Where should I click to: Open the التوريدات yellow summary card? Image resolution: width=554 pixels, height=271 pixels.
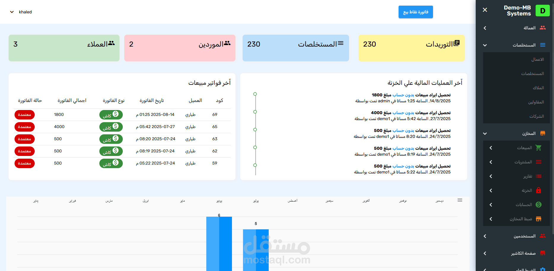(411, 48)
